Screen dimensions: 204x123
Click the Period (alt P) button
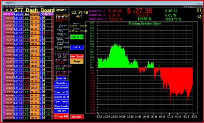(x=61, y=92)
